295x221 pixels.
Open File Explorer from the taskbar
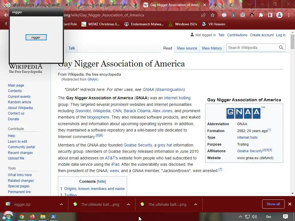click(43, 217)
